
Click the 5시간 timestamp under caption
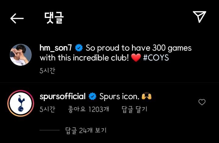pyautogui.click(x=47, y=71)
